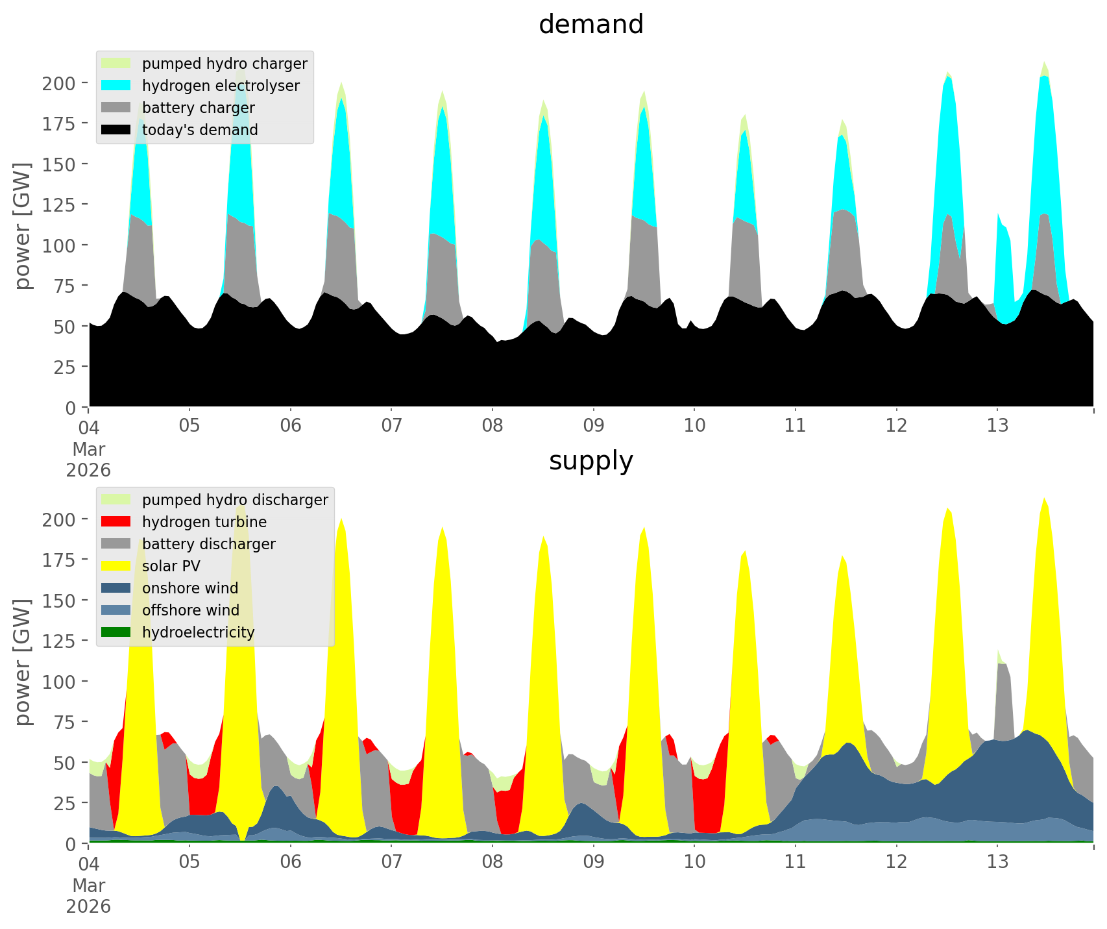Click the "08" date tick under demand chart
Viewport: 1107px width, 929px height.
493,426
